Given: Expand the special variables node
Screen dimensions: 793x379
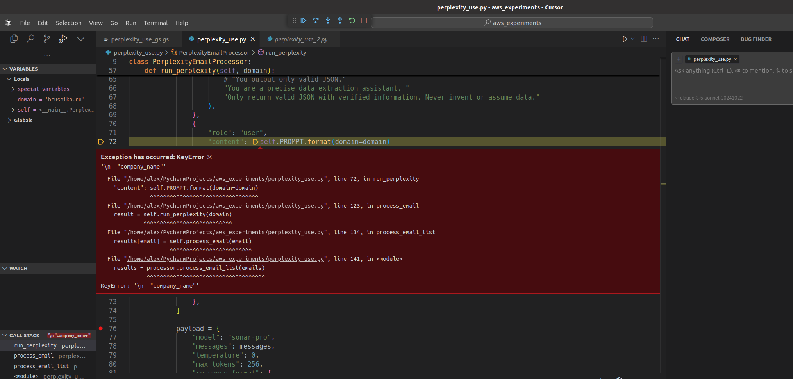Looking at the screenshot, I should coord(13,89).
